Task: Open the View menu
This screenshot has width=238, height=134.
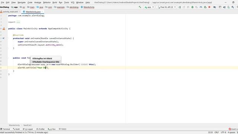Action: pos(13,3)
